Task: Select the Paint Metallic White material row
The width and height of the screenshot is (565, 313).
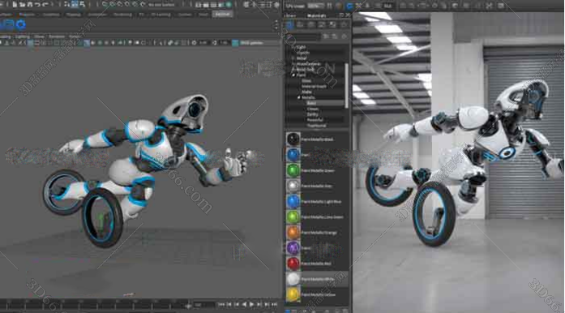Action: 317,279
